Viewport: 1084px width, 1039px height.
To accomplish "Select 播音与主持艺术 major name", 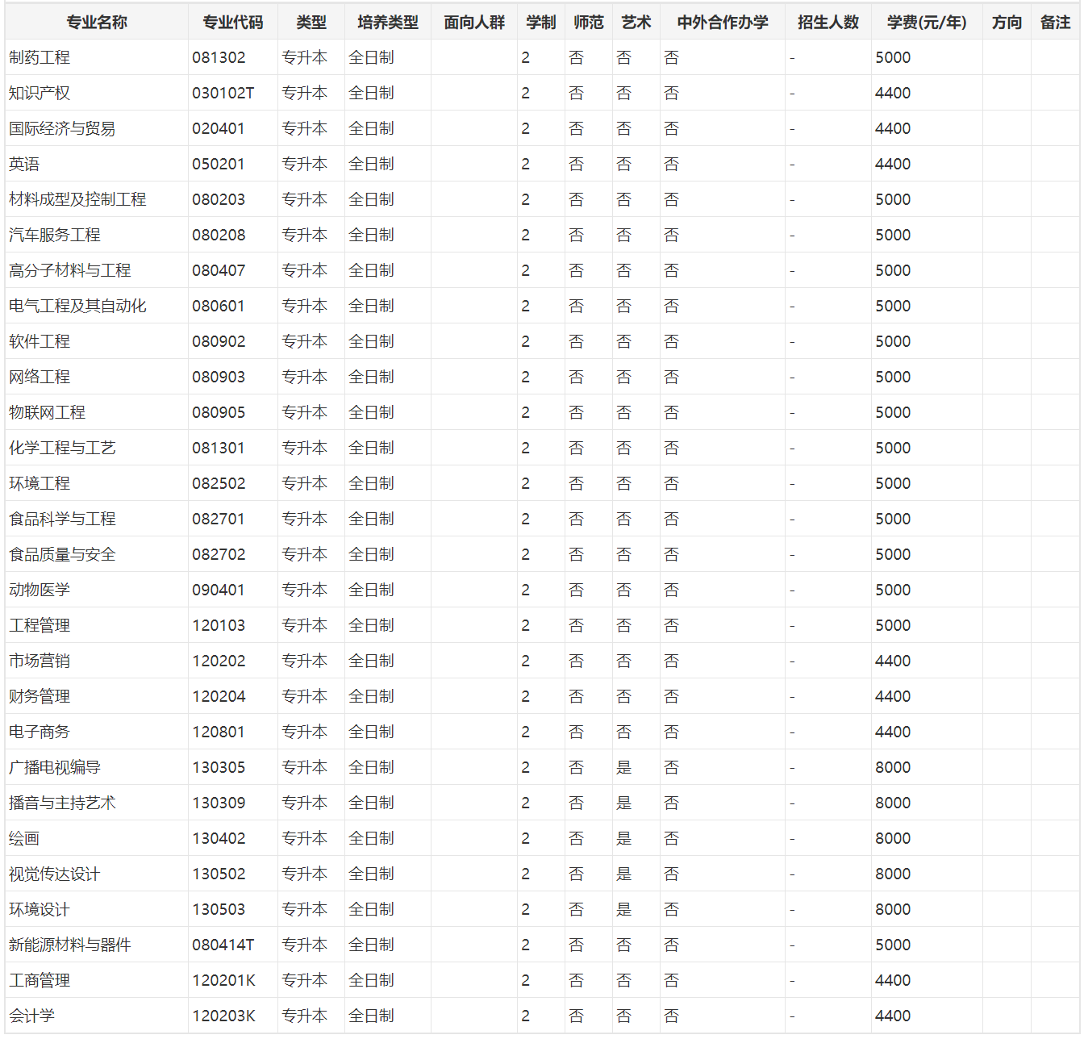I will 62,803.
